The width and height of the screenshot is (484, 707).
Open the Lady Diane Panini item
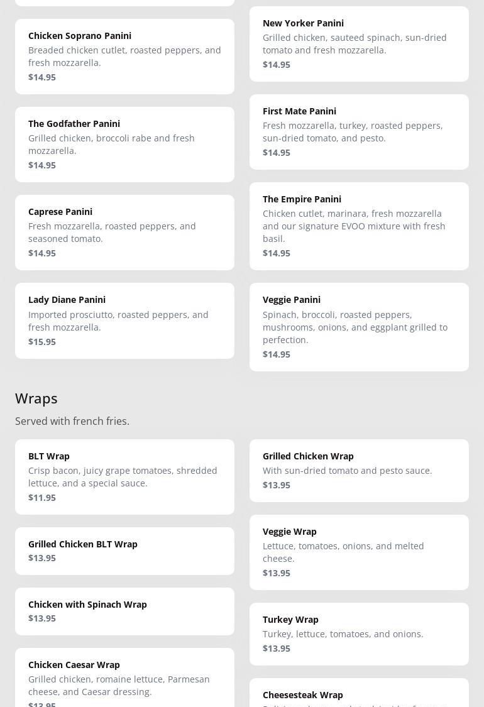click(124, 321)
